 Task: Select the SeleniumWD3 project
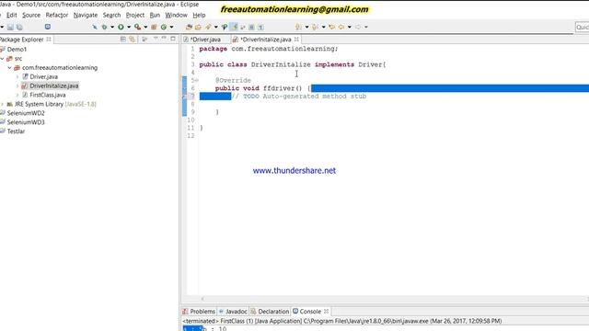(26, 122)
